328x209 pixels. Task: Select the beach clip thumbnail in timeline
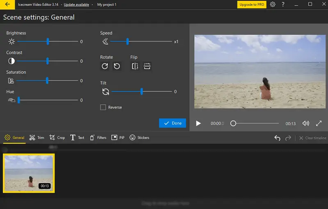pyautogui.click(x=29, y=173)
